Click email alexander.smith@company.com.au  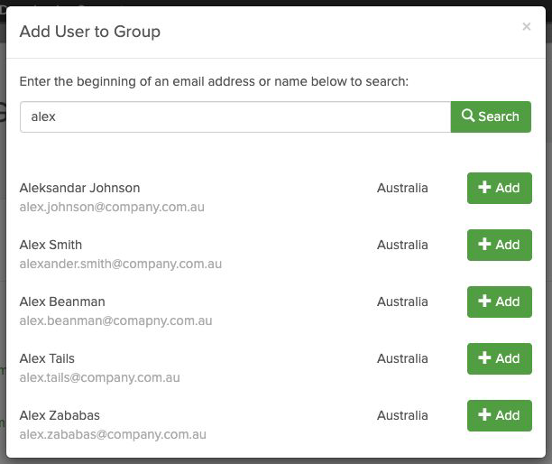(121, 264)
